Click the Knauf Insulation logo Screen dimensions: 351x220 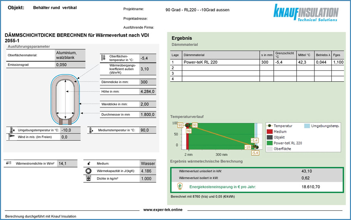306,13
